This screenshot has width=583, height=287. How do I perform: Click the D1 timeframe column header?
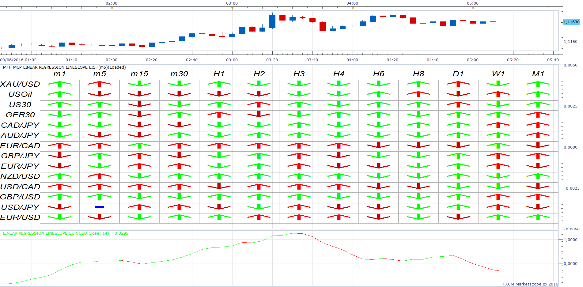pos(458,74)
